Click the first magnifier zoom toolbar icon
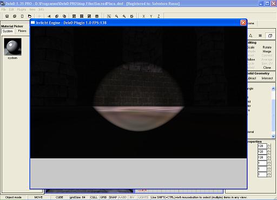The height and width of the screenshot is (200, 277). 116,16
